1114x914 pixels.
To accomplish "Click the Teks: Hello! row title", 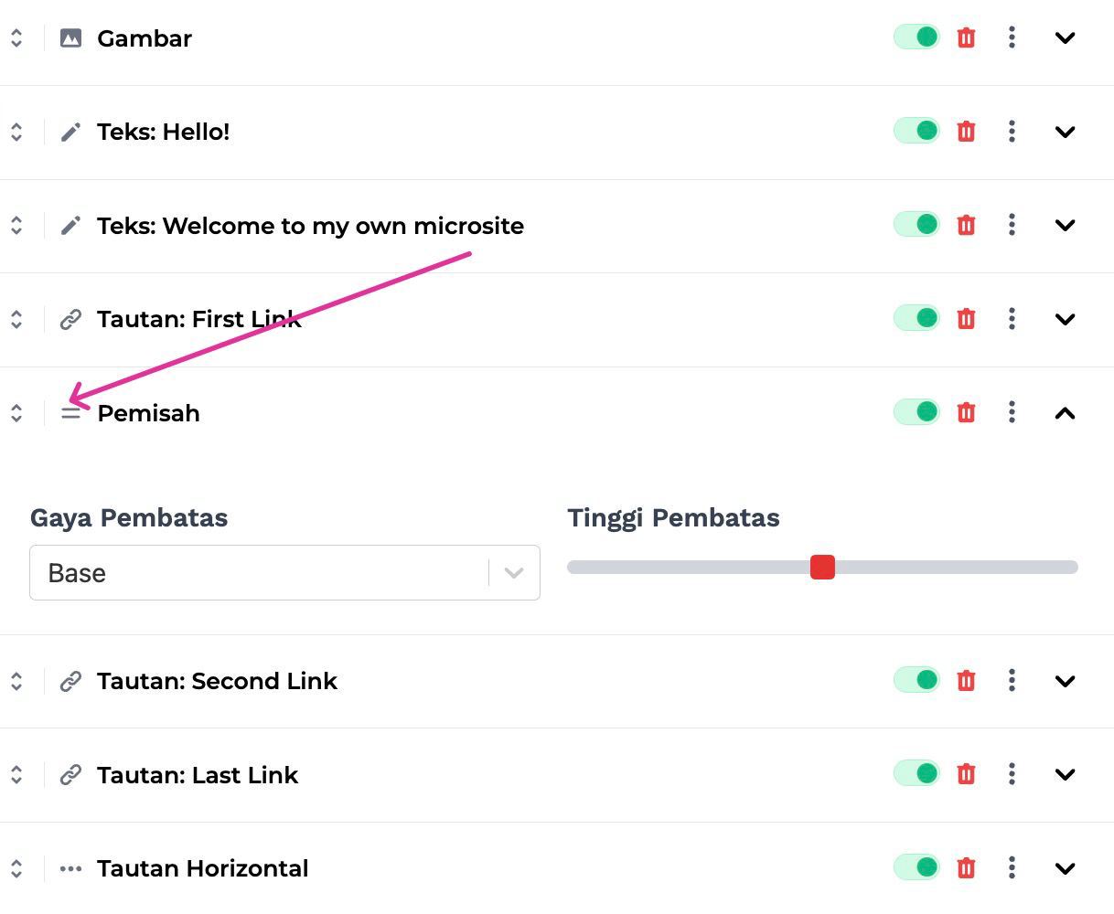I will tap(164, 132).
